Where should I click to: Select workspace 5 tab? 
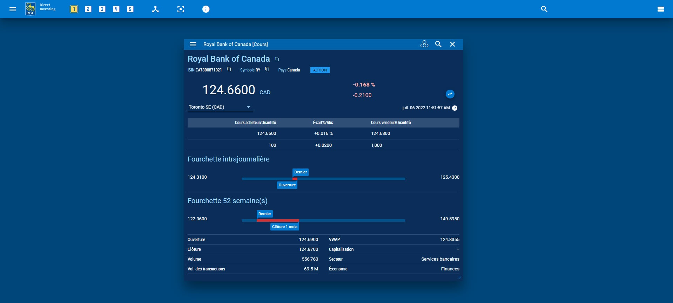click(x=130, y=9)
